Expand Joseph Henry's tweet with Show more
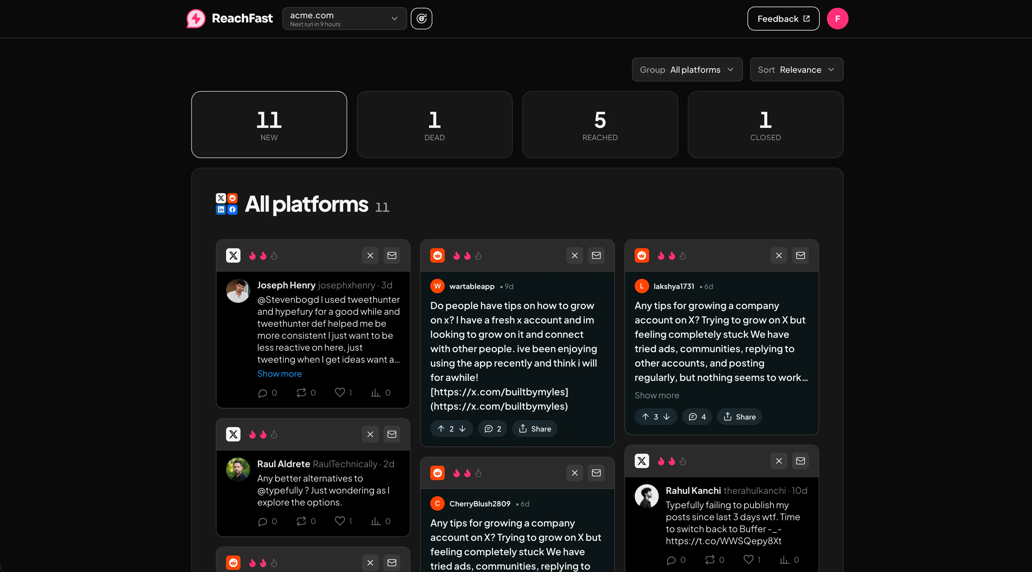 click(x=280, y=374)
